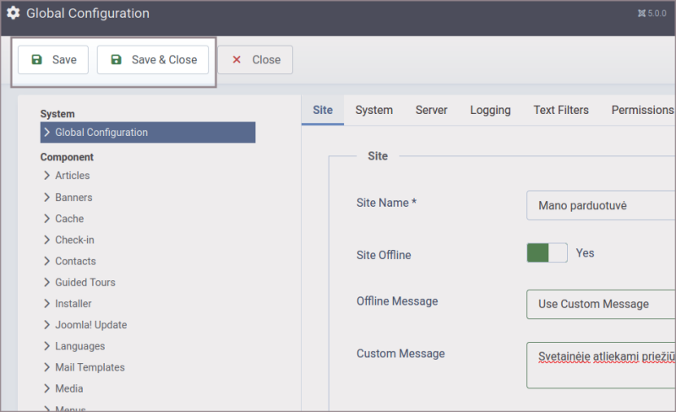
Task: Click the 'Site Offline' field label
Action: click(x=384, y=255)
